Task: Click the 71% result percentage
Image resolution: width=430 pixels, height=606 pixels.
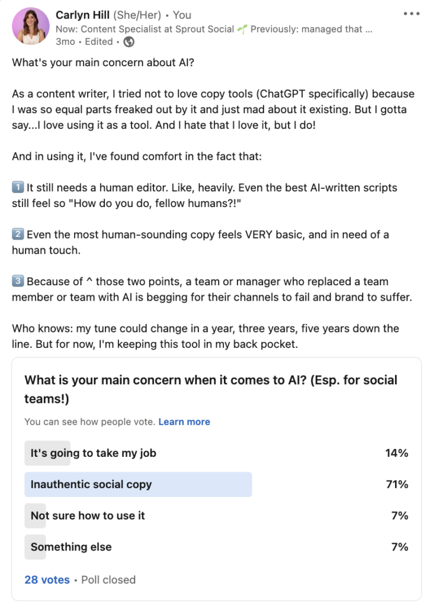Action: 396,484
